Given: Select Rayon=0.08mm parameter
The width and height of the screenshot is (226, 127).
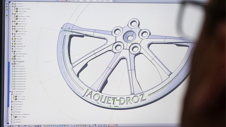Looking at the screenshot, I should click(x=22, y=117).
